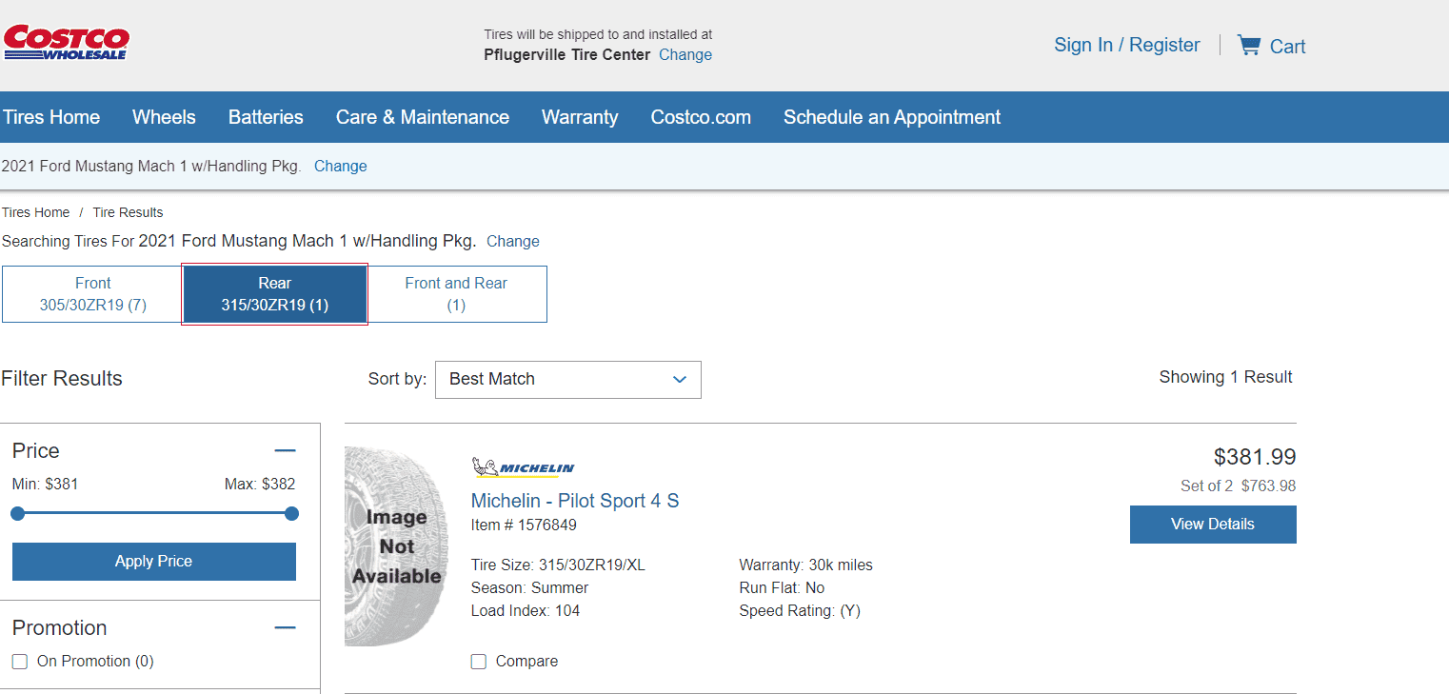Switch to Front and Rear tab
The image size is (1449, 694).
(456, 294)
